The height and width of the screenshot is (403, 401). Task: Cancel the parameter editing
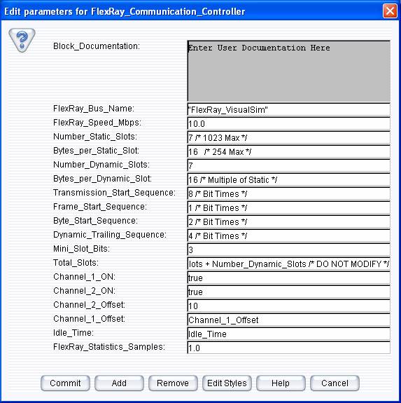click(335, 383)
